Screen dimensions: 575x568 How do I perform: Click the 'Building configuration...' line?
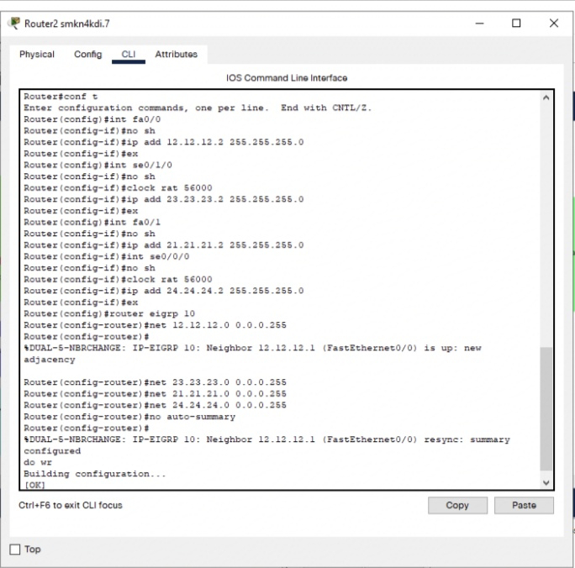click(95, 474)
